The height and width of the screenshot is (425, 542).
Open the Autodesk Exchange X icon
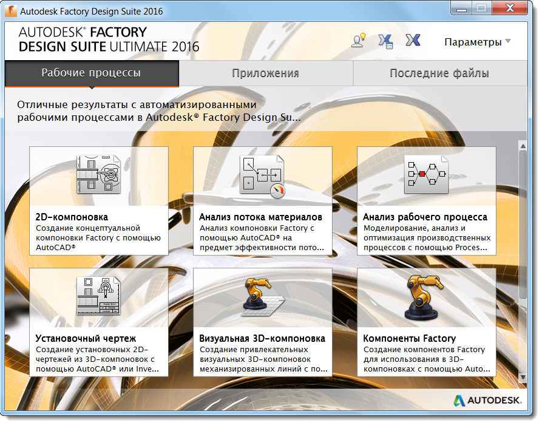[x=413, y=40]
